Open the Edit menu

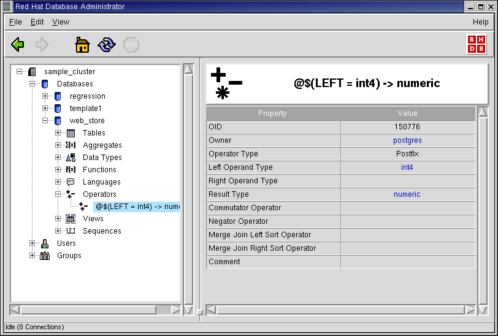(x=37, y=22)
